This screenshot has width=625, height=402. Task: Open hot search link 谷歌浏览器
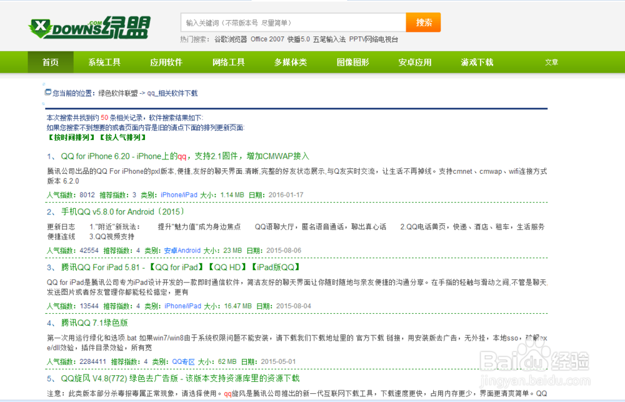point(231,39)
